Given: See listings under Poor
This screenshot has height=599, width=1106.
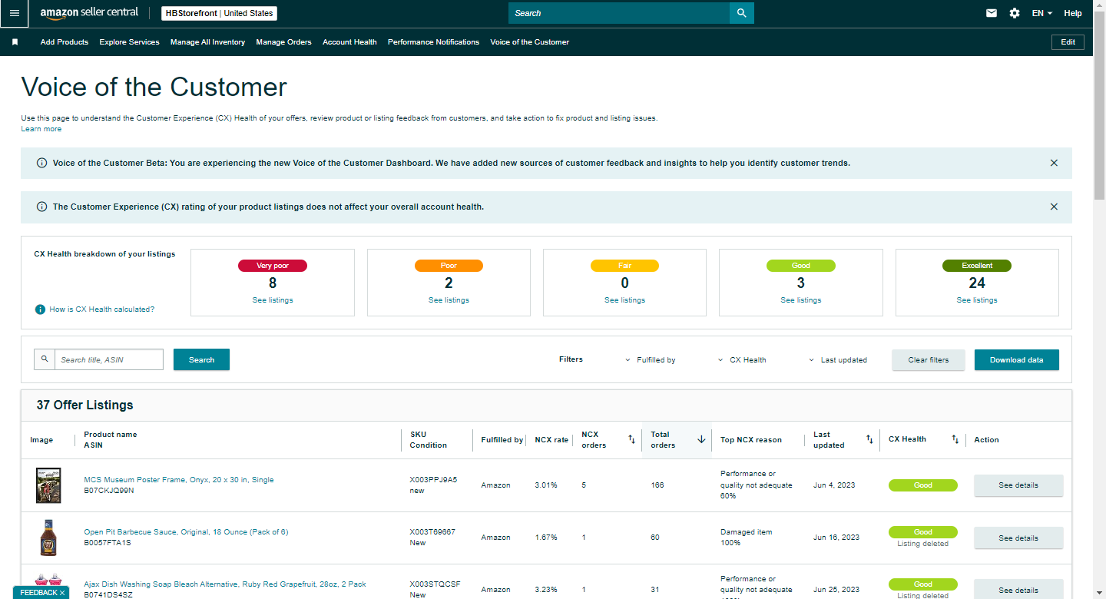Looking at the screenshot, I should pos(449,300).
